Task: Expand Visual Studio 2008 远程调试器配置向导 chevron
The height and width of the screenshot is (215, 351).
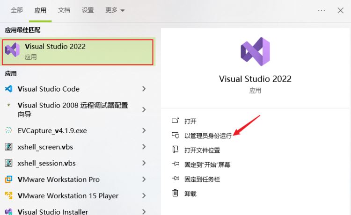Action: point(144,109)
